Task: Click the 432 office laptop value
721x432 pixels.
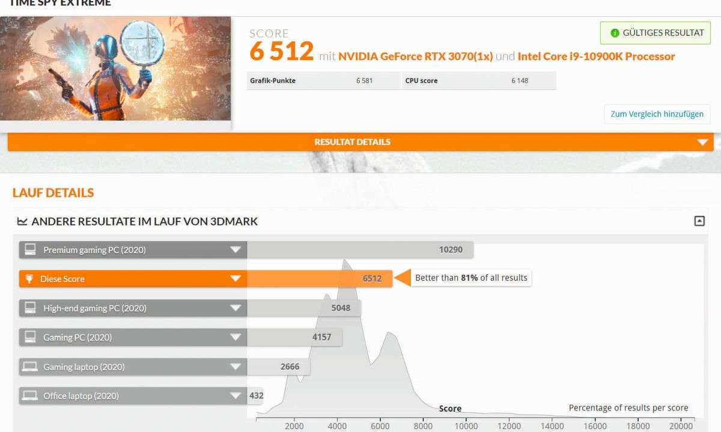Action: 257,396
